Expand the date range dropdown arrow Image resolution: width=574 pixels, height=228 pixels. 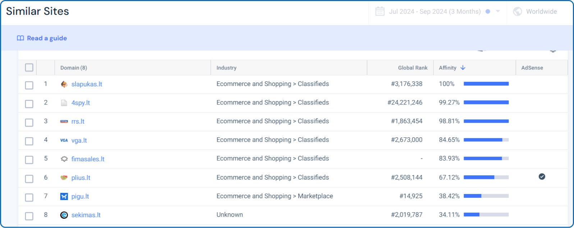498,11
